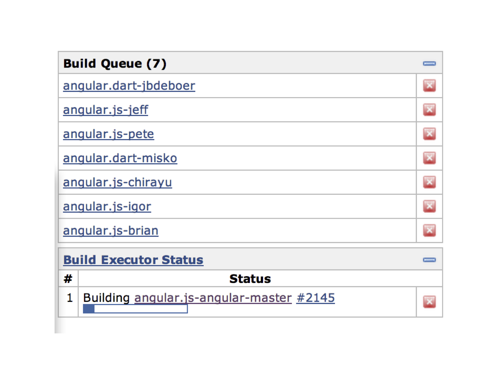Stop the running angular-master build
Image resolution: width=504 pixels, height=378 pixels.
click(x=429, y=302)
